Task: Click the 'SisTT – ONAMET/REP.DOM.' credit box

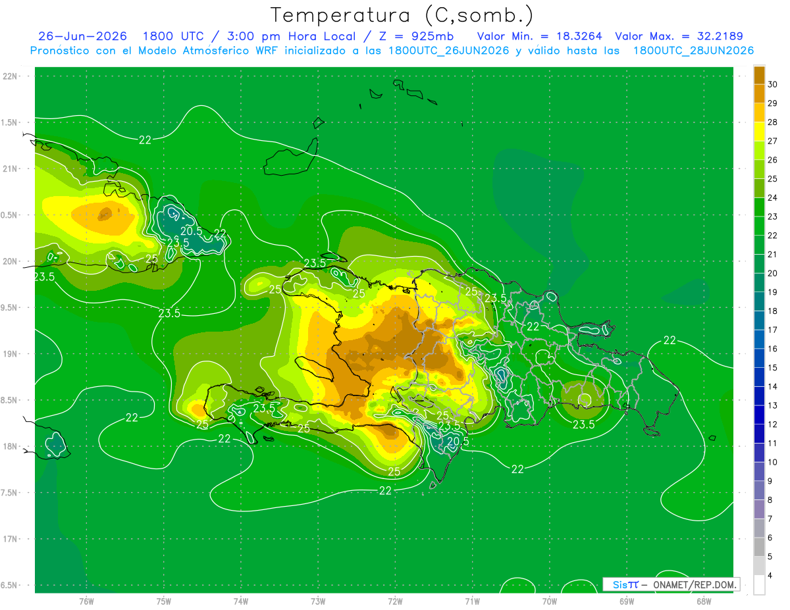Action: [671, 584]
